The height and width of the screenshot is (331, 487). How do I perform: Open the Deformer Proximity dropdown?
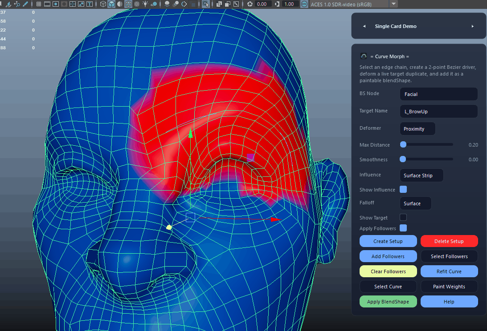[417, 128]
